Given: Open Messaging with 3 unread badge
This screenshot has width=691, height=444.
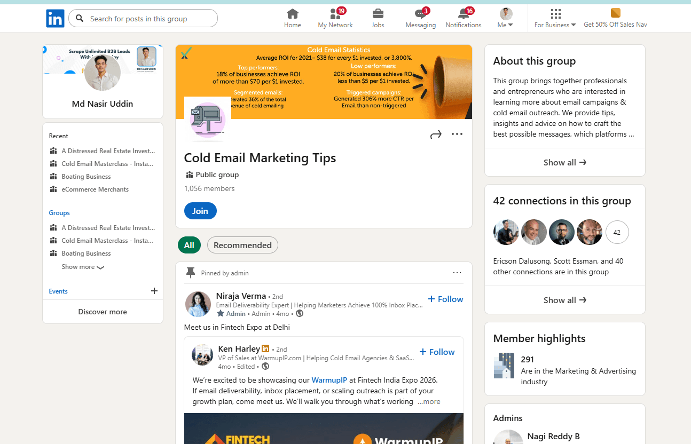Looking at the screenshot, I should (421, 18).
